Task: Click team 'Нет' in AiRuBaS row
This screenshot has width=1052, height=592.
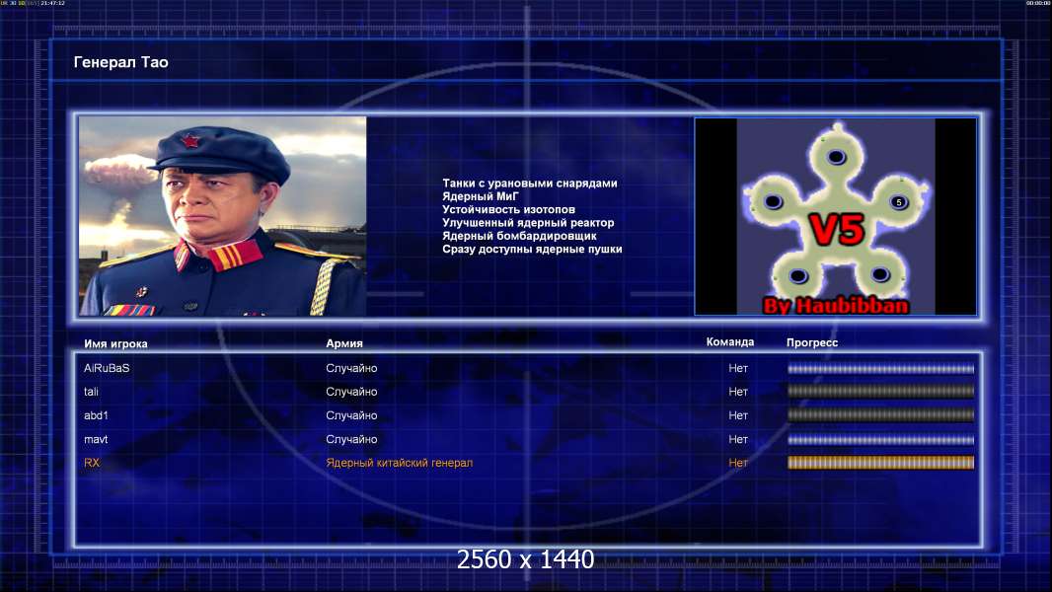Action: [x=738, y=368]
